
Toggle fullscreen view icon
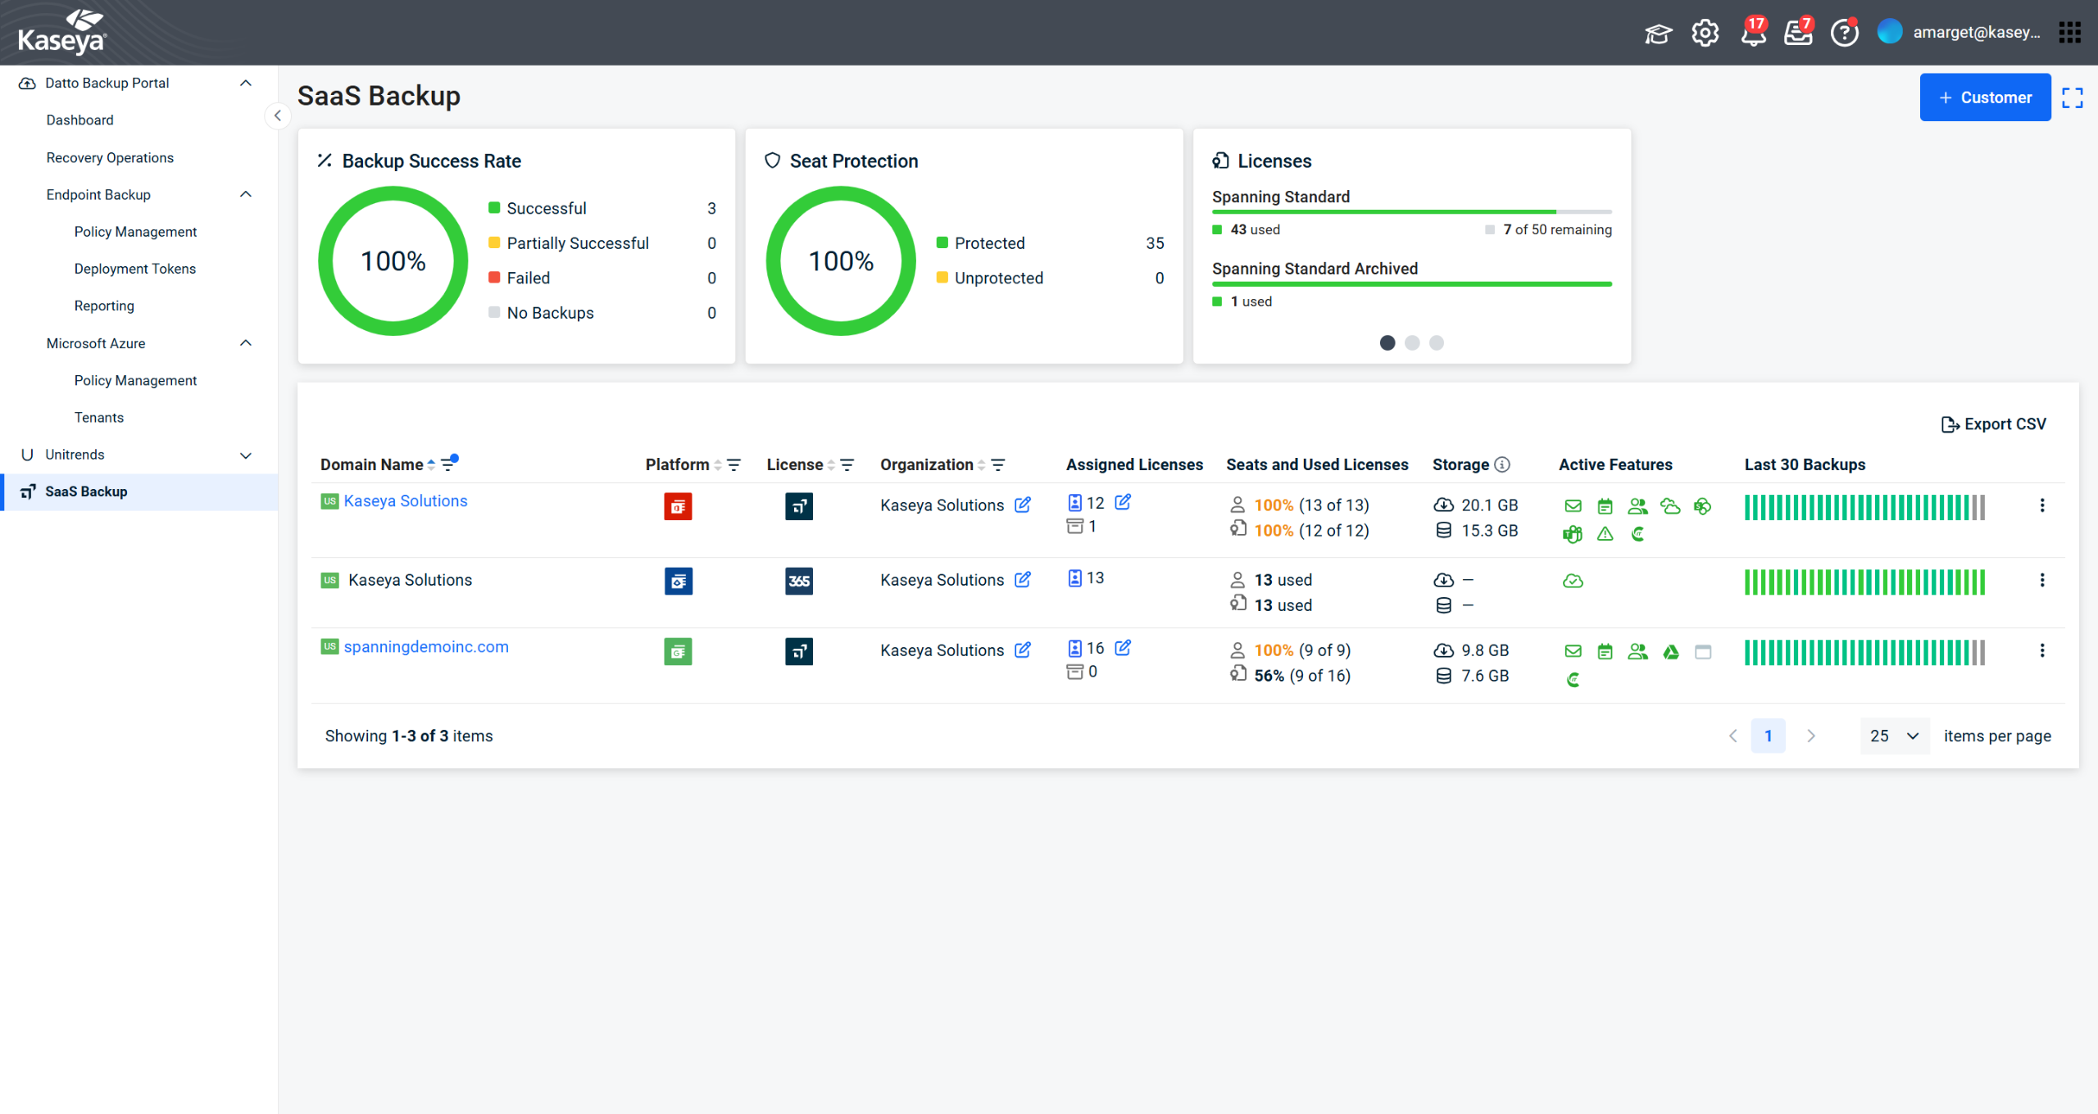pos(2072,98)
